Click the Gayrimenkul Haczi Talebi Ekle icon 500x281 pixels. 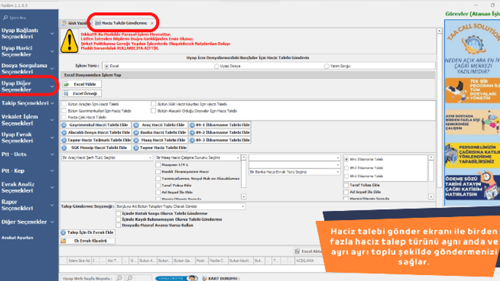click(64, 125)
